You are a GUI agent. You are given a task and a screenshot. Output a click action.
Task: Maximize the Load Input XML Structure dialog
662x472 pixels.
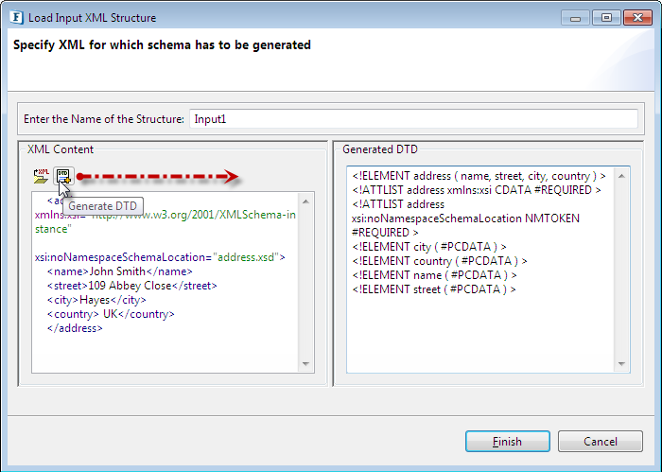coord(605,17)
